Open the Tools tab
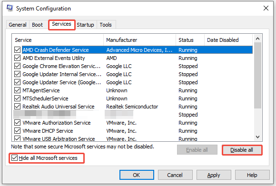 click(x=106, y=25)
